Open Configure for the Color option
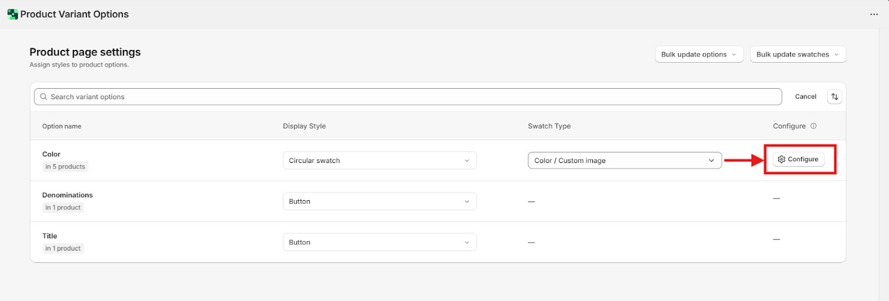The width and height of the screenshot is (889, 301). tap(798, 160)
